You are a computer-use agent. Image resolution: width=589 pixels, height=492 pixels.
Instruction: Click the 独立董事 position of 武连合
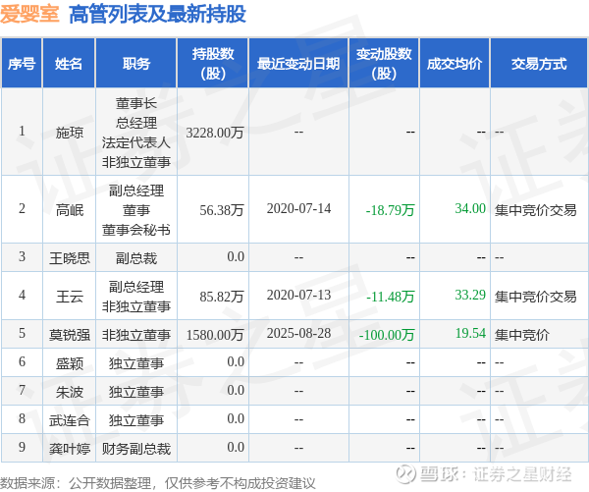pos(136,420)
